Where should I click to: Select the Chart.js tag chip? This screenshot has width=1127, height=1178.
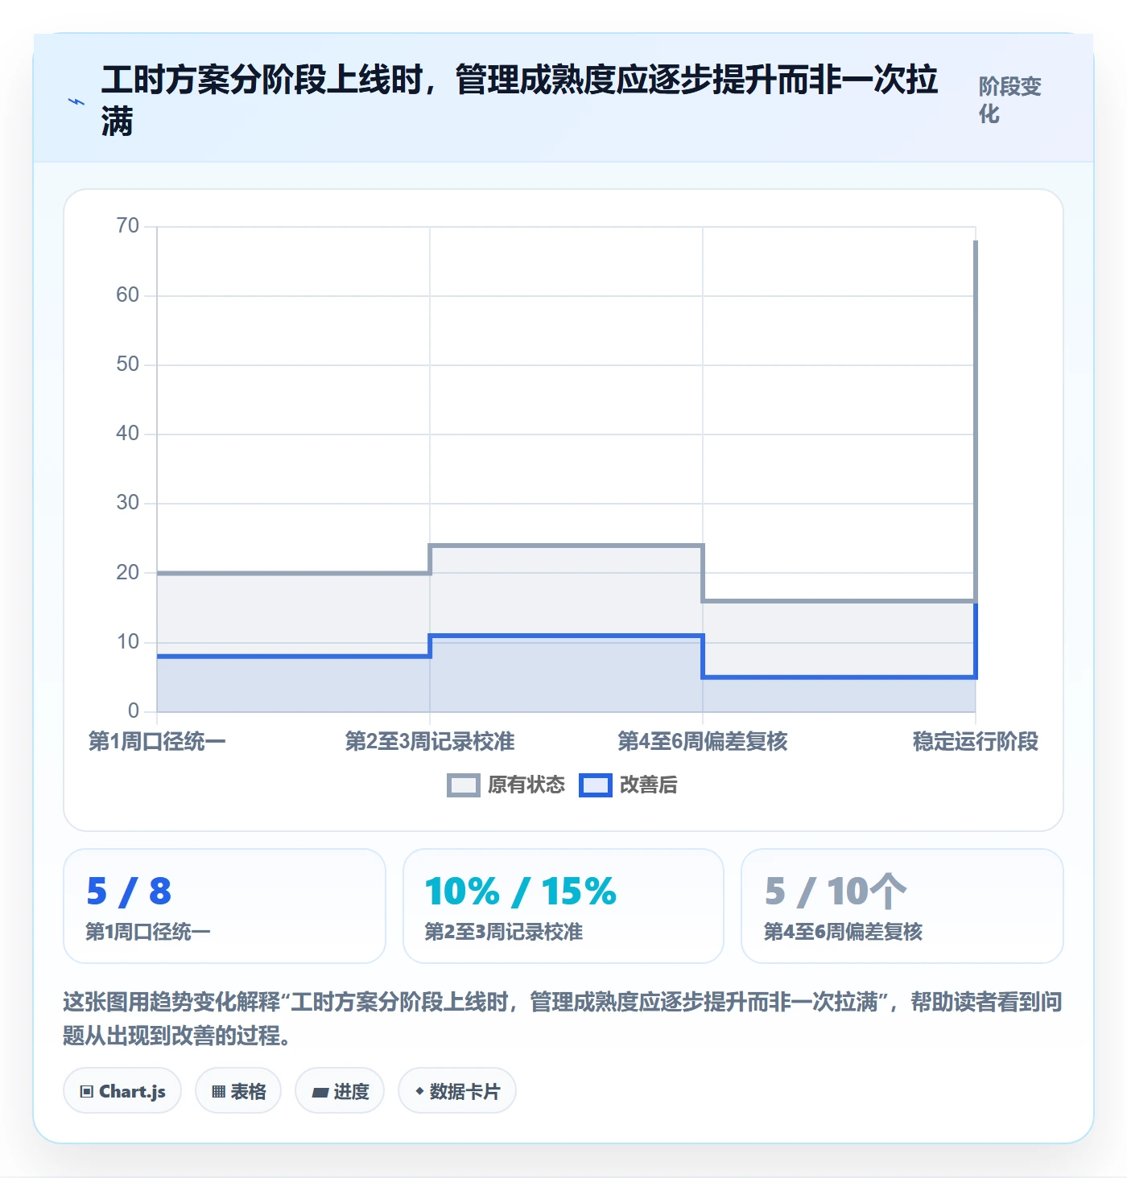pyautogui.click(x=122, y=1091)
